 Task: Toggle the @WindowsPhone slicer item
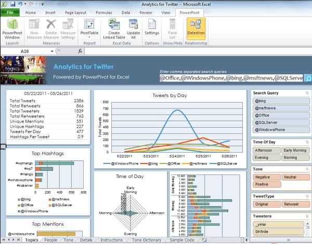pos(281,130)
